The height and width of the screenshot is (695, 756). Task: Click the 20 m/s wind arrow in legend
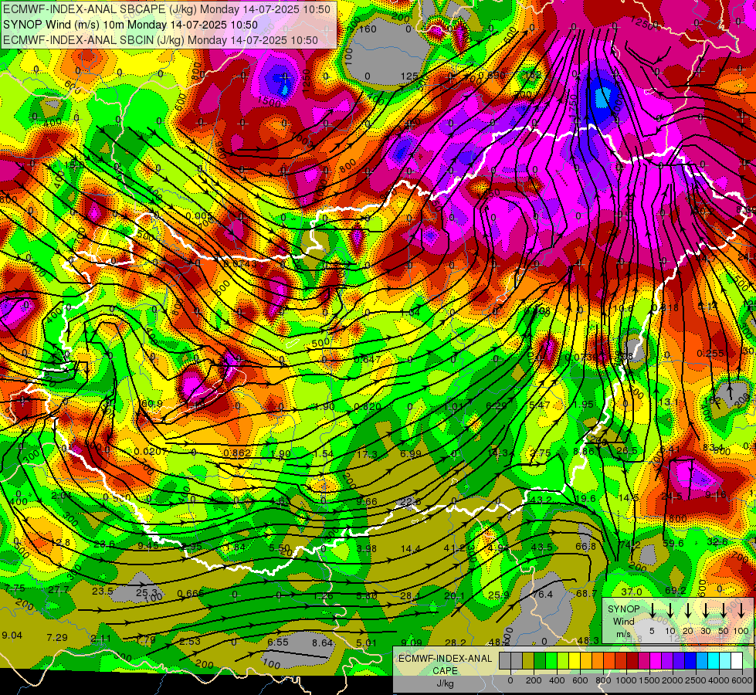pyautogui.click(x=688, y=609)
